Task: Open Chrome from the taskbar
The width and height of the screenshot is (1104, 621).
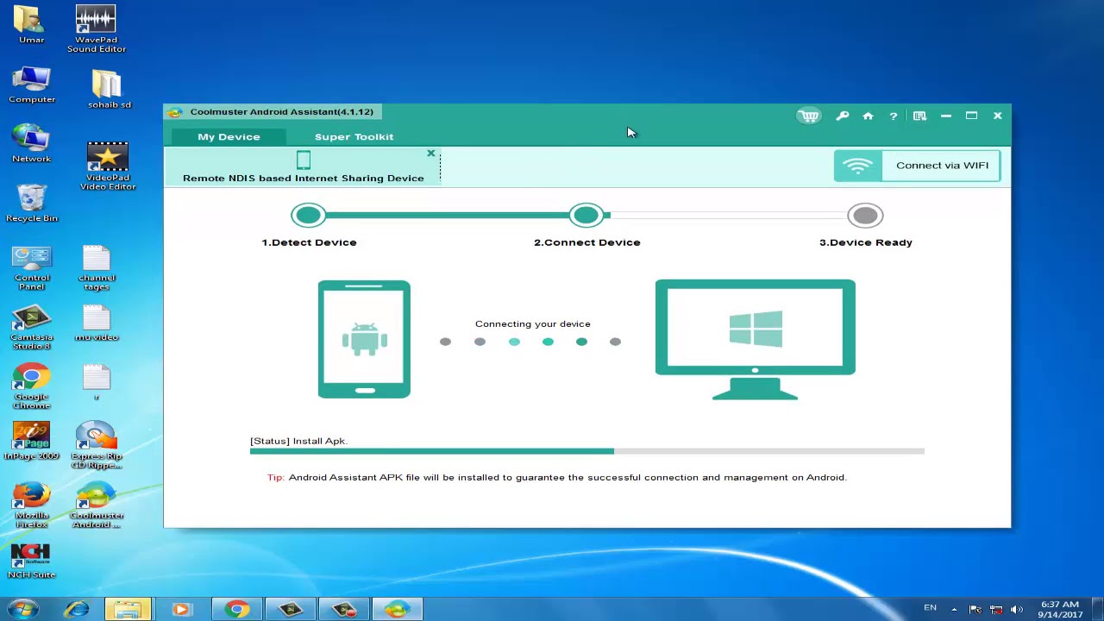Action: tap(235, 609)
